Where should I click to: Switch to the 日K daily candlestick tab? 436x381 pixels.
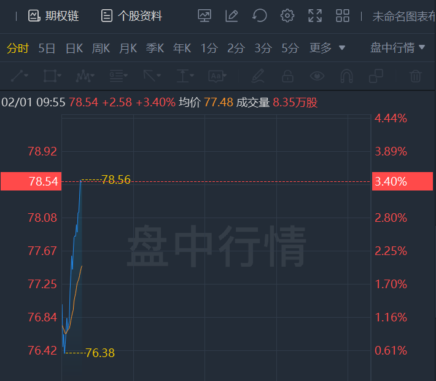coord(74,48)
